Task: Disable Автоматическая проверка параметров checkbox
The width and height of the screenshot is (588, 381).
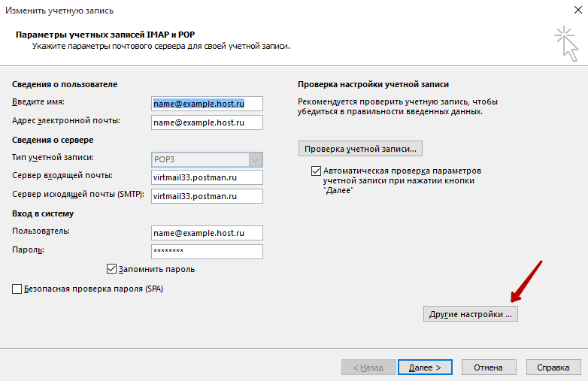Action: tap(316, 171)
